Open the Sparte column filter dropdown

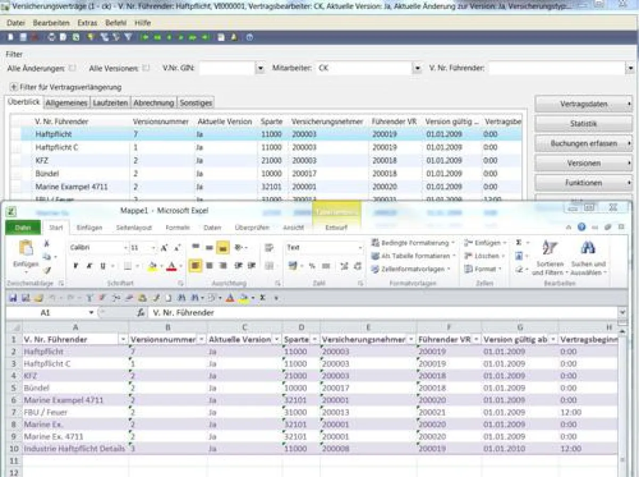click(315, 340)
